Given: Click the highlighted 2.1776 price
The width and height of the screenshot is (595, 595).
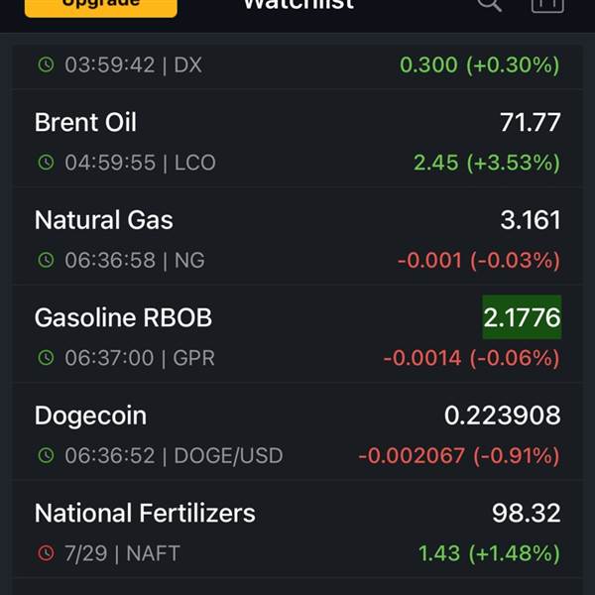Looking at the screenshot, I should point(522,317).
